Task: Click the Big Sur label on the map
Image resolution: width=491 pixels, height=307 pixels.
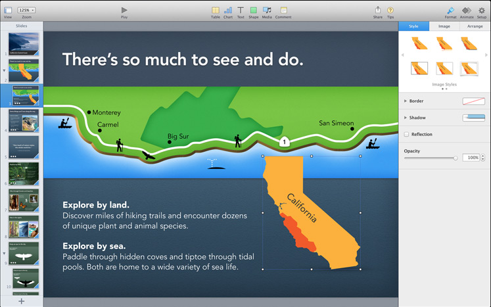Action: pyautogui.click(x=178, y=136)
